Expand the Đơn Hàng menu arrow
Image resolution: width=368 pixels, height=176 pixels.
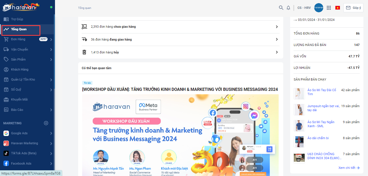(51, 39)
